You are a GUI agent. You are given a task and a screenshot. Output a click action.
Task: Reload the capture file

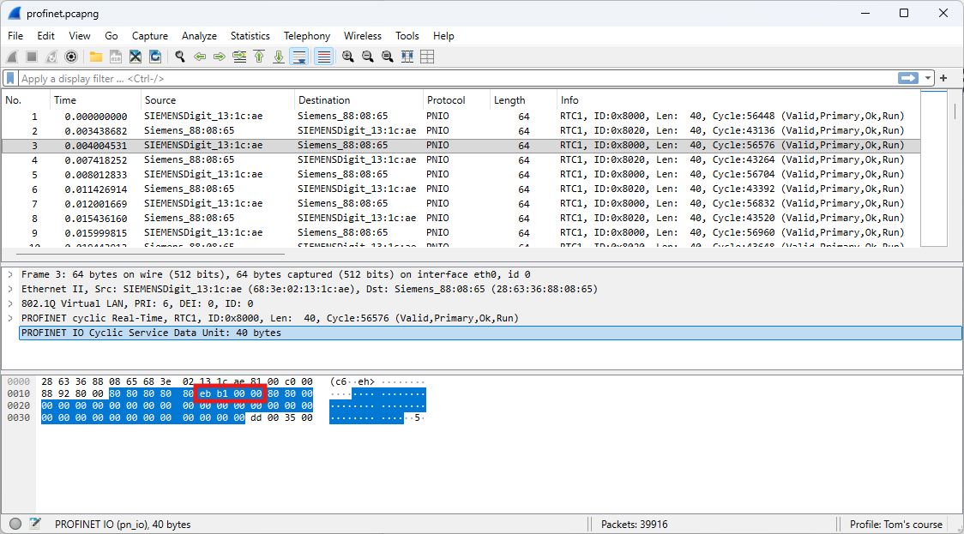point(155,57)
